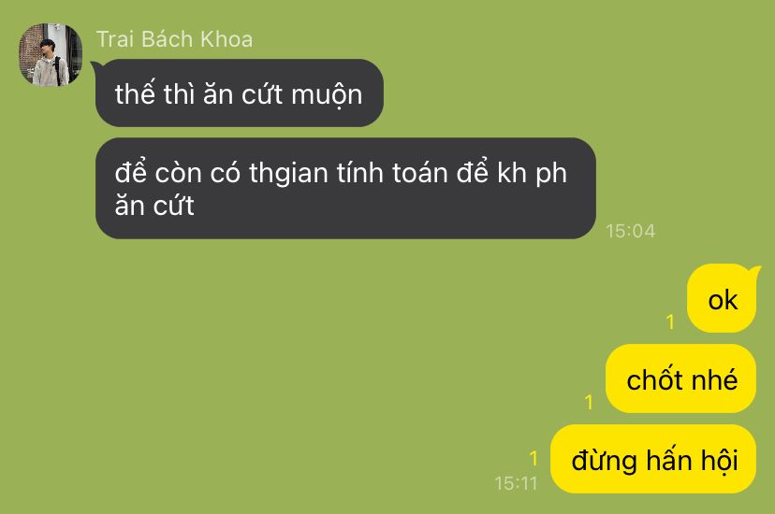This screenshot has width=775, height=514.
Task: Click the 15:04 timestamp
Action: [630, 231]
